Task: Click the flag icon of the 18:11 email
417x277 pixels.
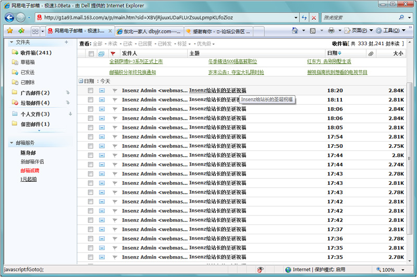Action: (x=115, y=100)
